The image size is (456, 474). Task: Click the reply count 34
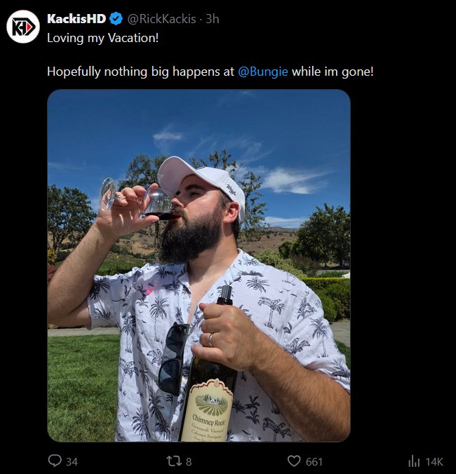[x=72, y=461]
